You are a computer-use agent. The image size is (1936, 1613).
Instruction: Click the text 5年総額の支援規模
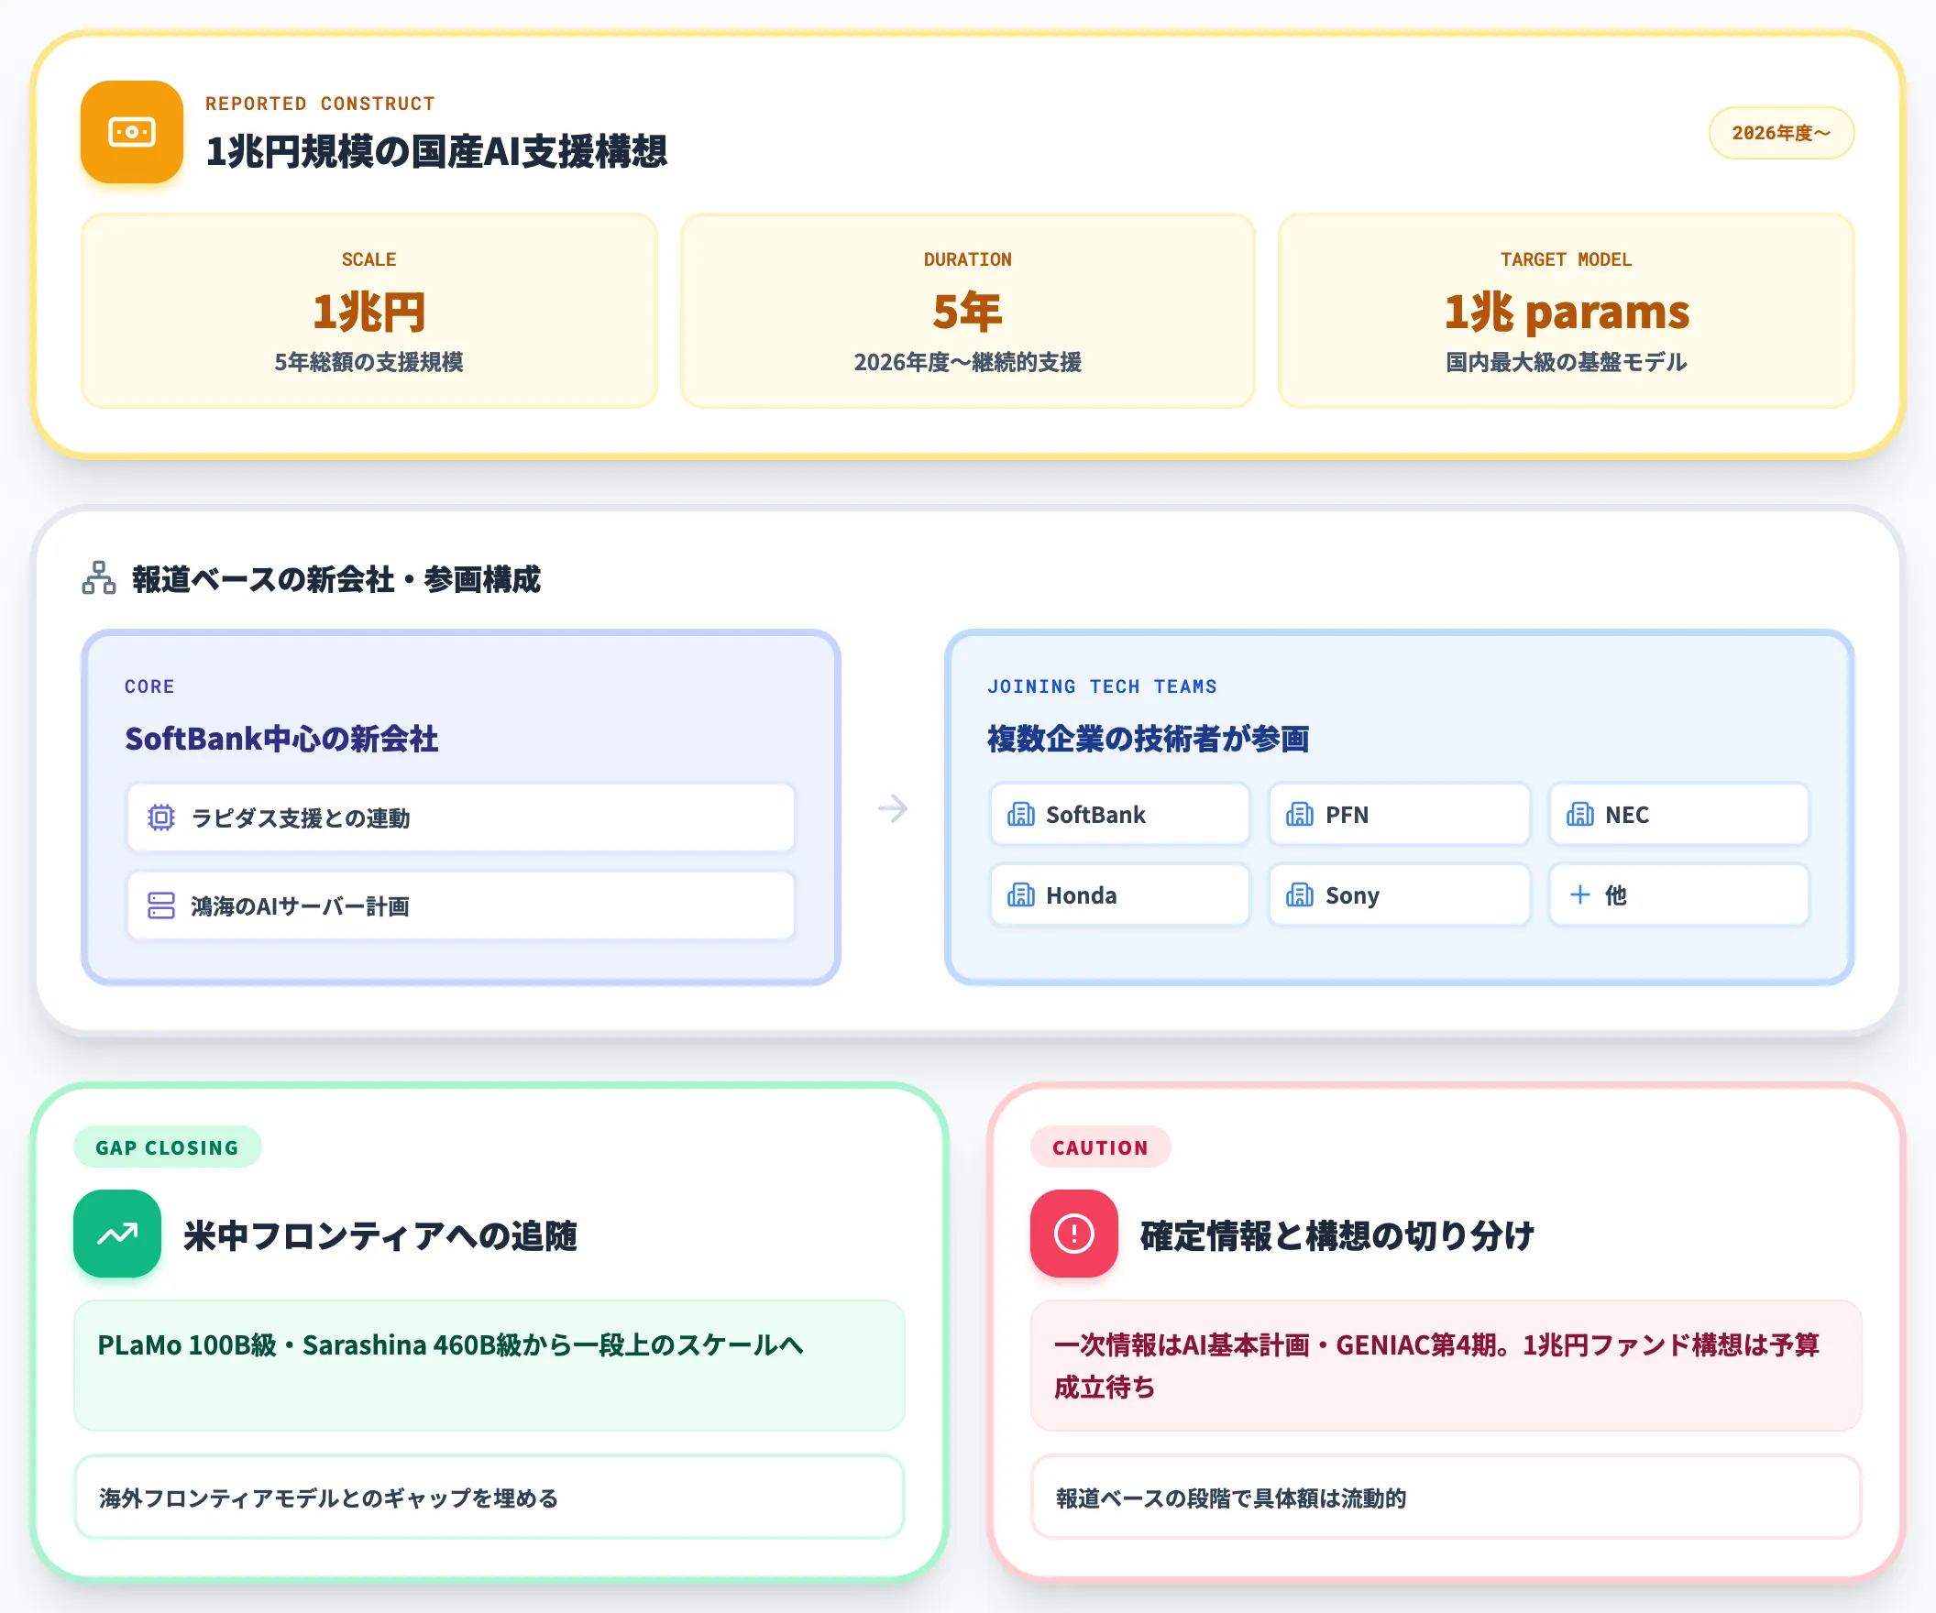click(368, 362)
